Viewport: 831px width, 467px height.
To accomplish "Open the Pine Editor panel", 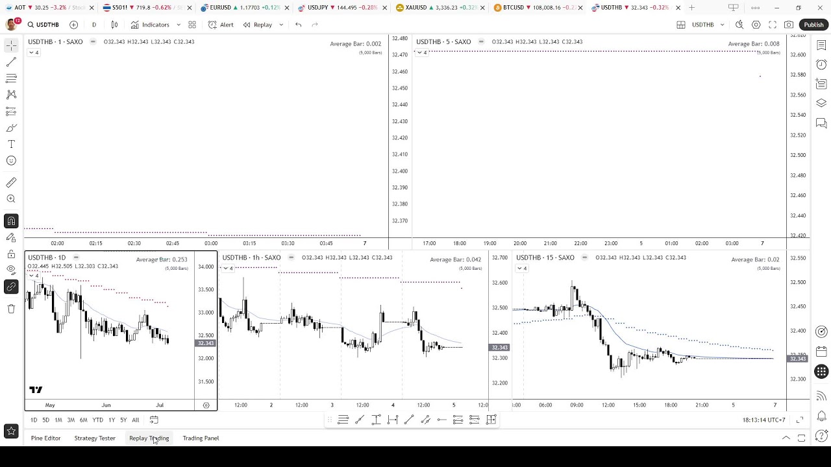I will pos(45,438).
